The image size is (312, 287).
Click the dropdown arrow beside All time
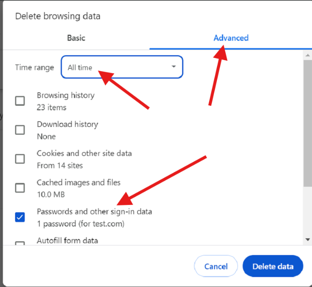[174, 66]
